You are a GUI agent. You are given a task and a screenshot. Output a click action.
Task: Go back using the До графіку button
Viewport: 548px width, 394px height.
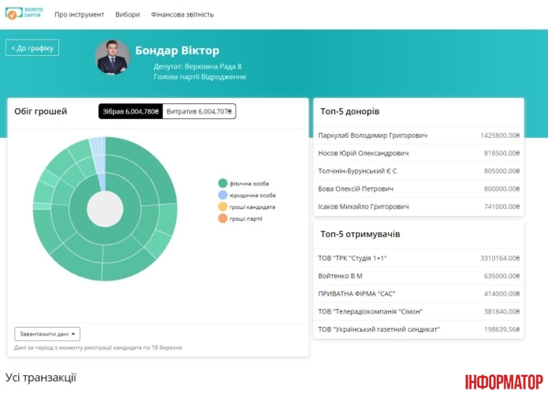tap(32, 48)
